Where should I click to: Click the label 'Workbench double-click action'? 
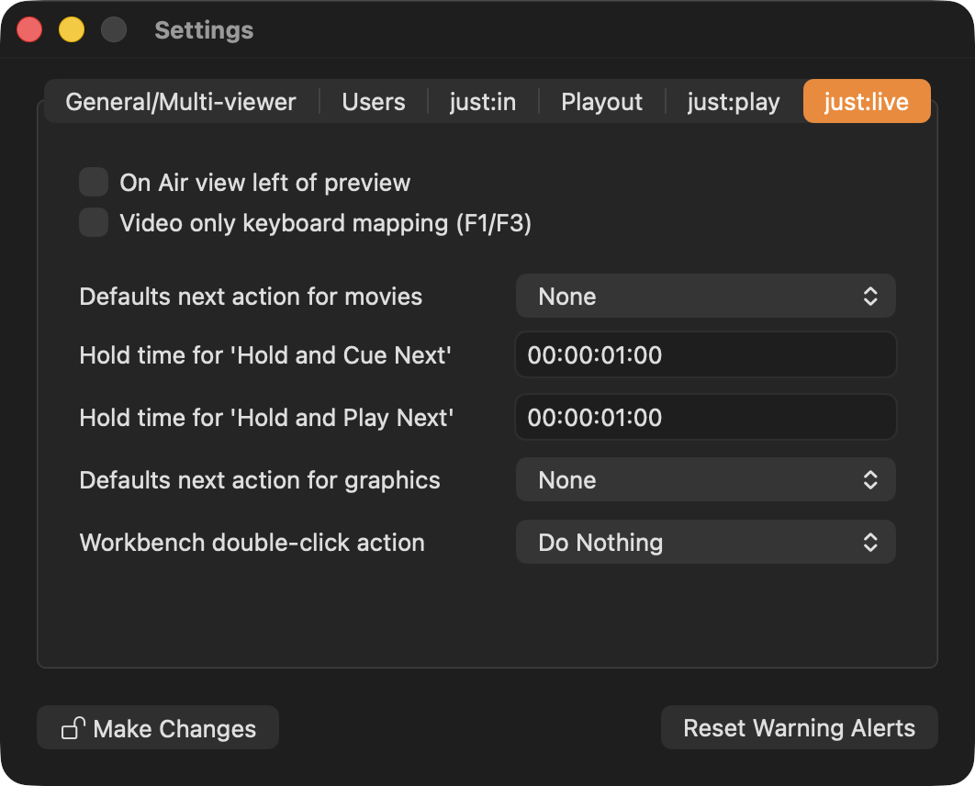pos(252,543)
